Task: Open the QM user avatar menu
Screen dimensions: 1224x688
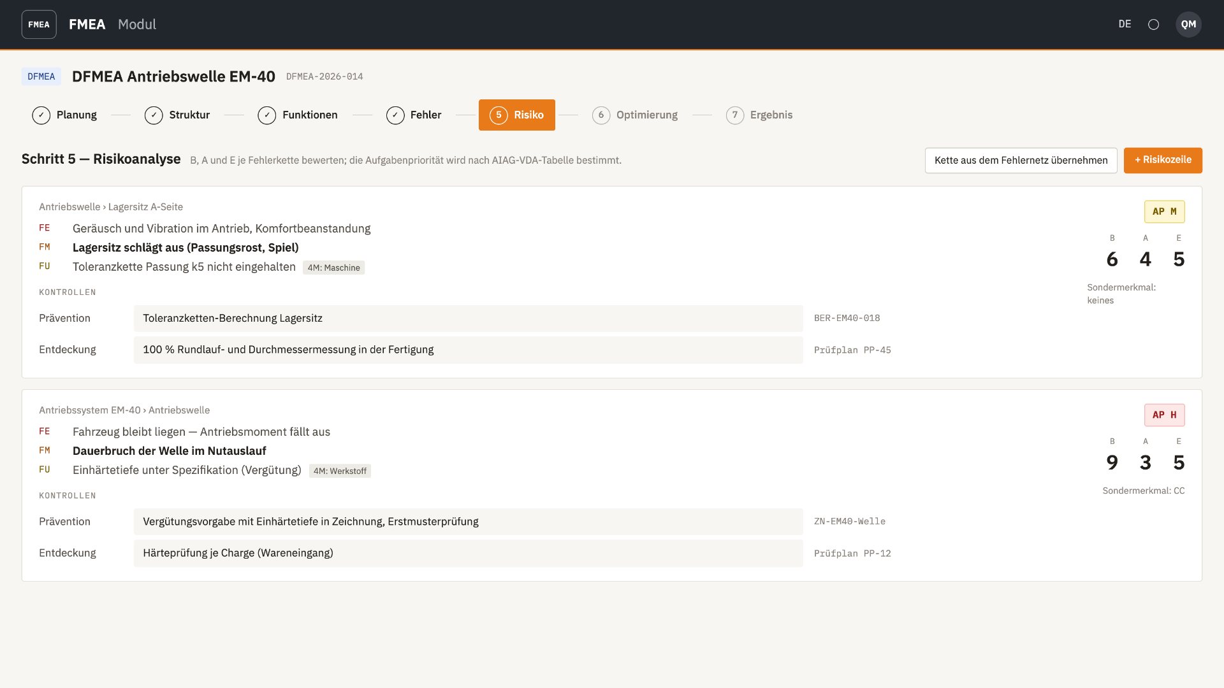Action: 1188,24
